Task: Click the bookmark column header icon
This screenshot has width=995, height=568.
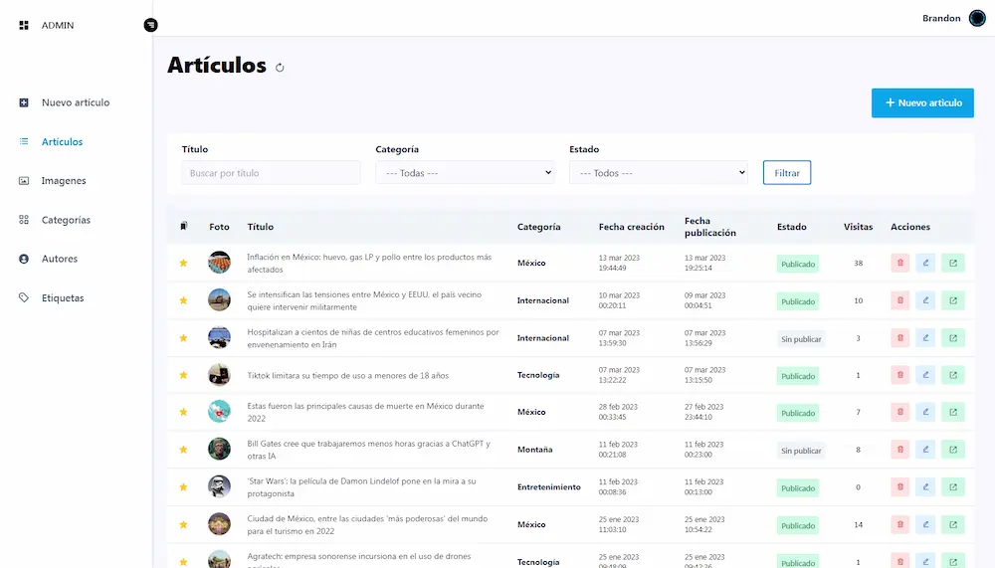Action: (183, 227)
